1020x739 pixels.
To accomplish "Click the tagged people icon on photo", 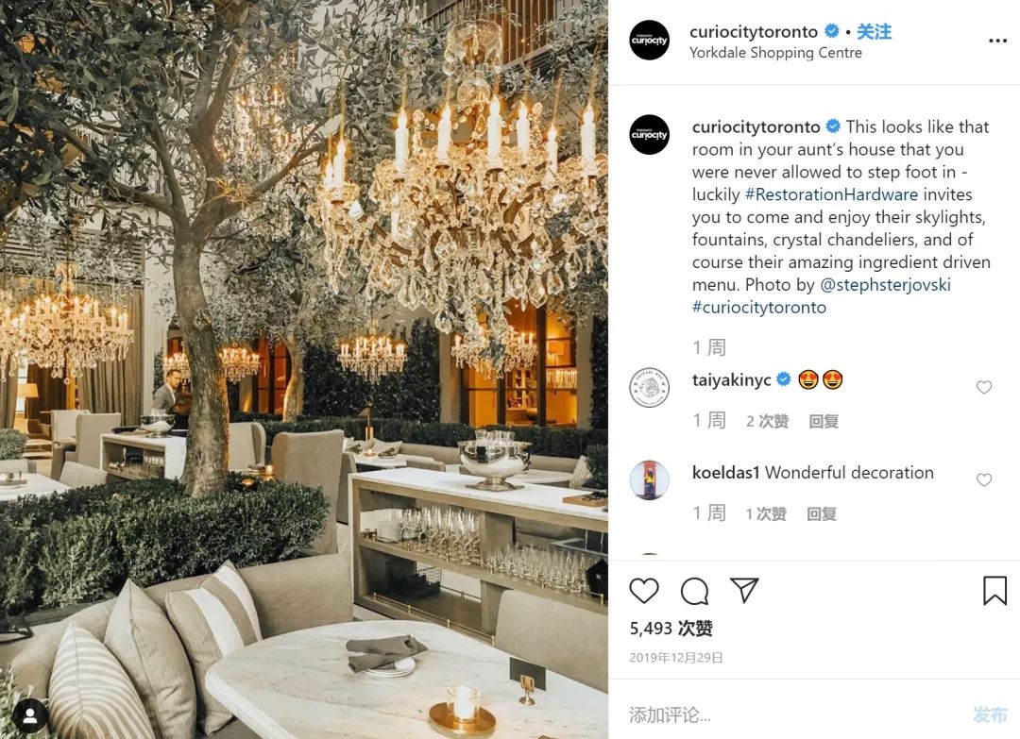I will coord(30,715).
